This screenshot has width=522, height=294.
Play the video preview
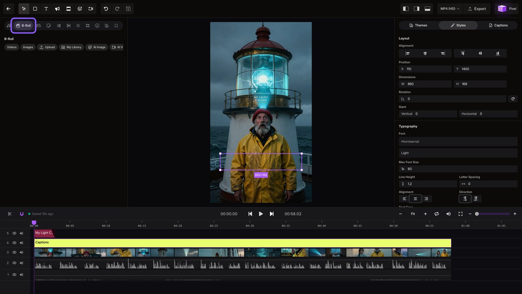[261, 214]
